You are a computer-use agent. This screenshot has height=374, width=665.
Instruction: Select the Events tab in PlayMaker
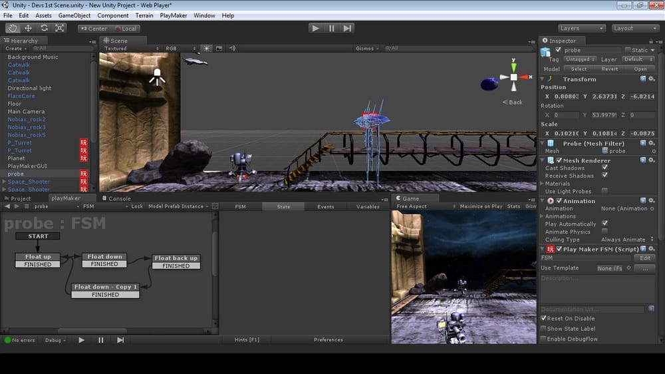[325, 207]
